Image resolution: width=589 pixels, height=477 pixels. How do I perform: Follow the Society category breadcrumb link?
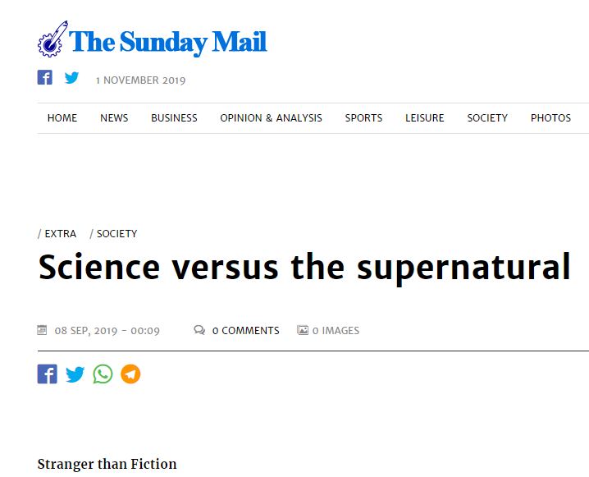[116, 234]
